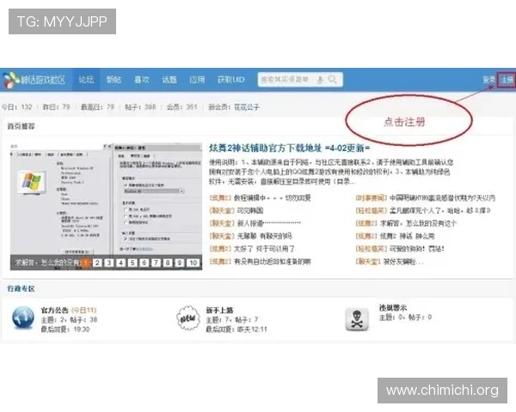Image resolution: width=516 pixels, height=412 pixels.
Task: Open thread 可见韩国
Action: pos(250,210)
